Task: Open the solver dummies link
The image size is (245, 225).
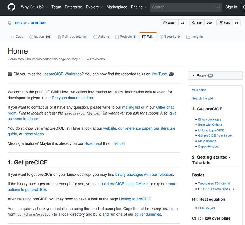Action: [x=148, y=214]
